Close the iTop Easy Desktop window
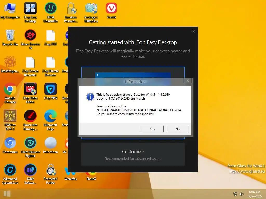The image size is (266, 199). click(x=193, y=32)
